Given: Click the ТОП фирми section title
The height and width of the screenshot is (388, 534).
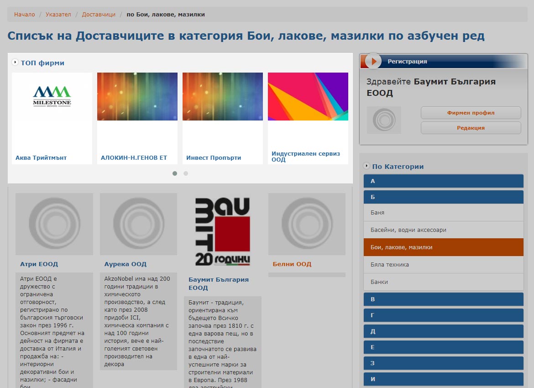Looking at the screenshot, I should pyautogui.click(x=42, y=63).
